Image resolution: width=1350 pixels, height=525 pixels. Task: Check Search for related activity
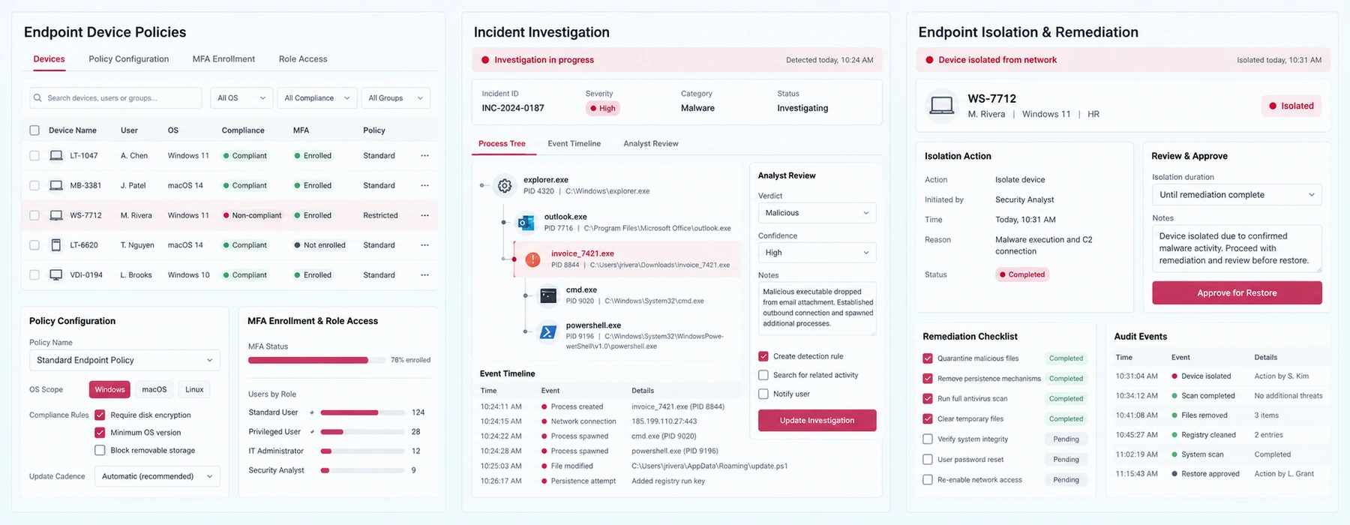[763, 375]
